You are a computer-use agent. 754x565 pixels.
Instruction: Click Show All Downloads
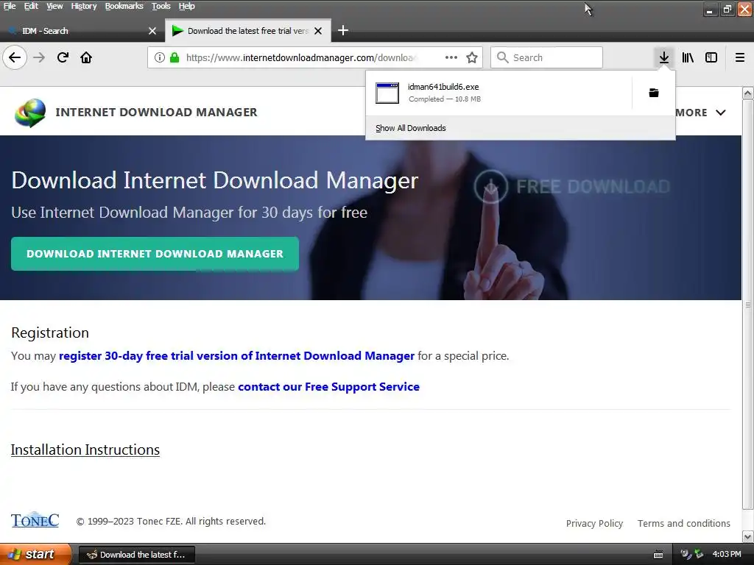pos(411,128)
